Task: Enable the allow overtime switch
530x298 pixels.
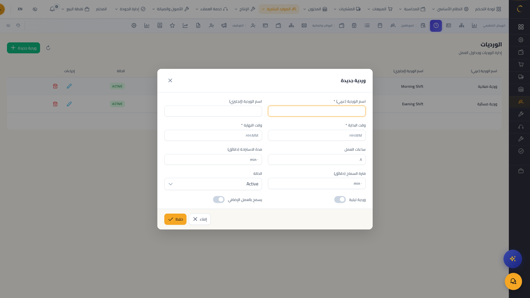Action: (x=219, y=200)
